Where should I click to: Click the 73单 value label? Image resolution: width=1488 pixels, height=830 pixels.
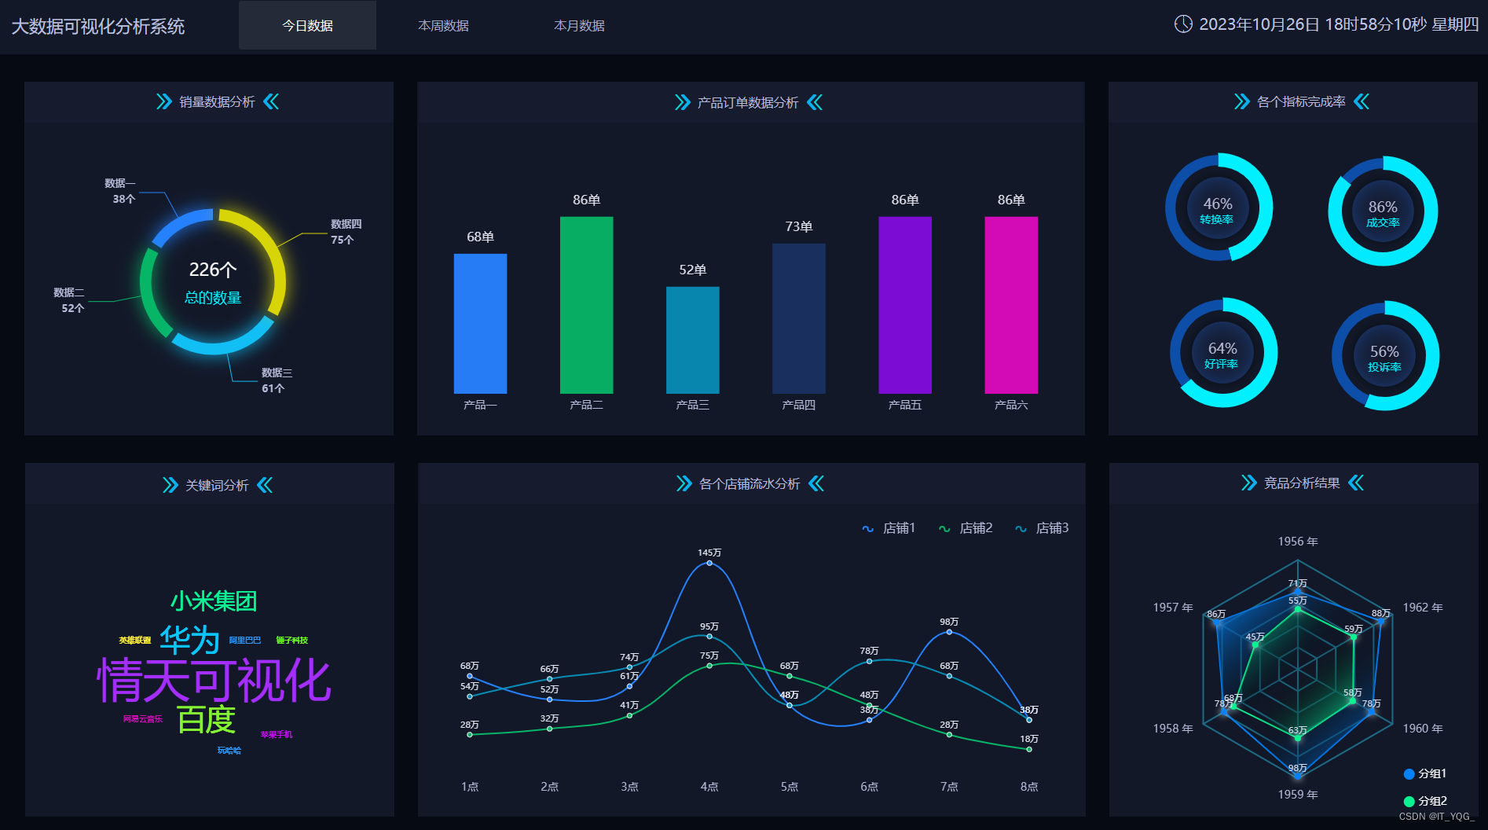(x=799, y=226)
